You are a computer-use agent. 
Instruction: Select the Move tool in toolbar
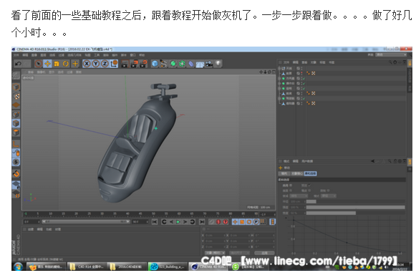pos(47,64)
